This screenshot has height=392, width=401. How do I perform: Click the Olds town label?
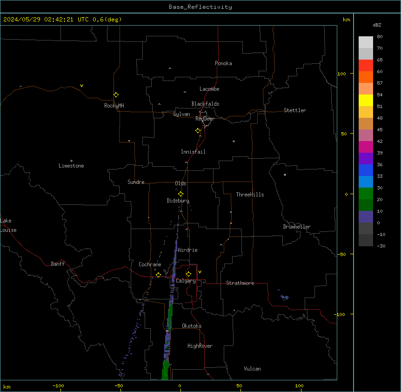point(180,183)
